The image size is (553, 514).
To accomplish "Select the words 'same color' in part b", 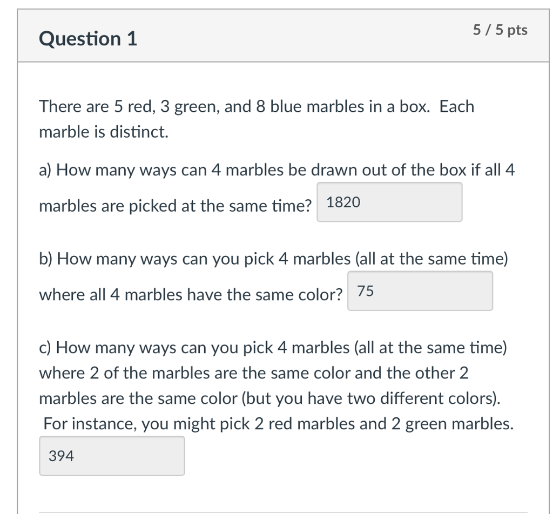I will (x=297, y=294).
